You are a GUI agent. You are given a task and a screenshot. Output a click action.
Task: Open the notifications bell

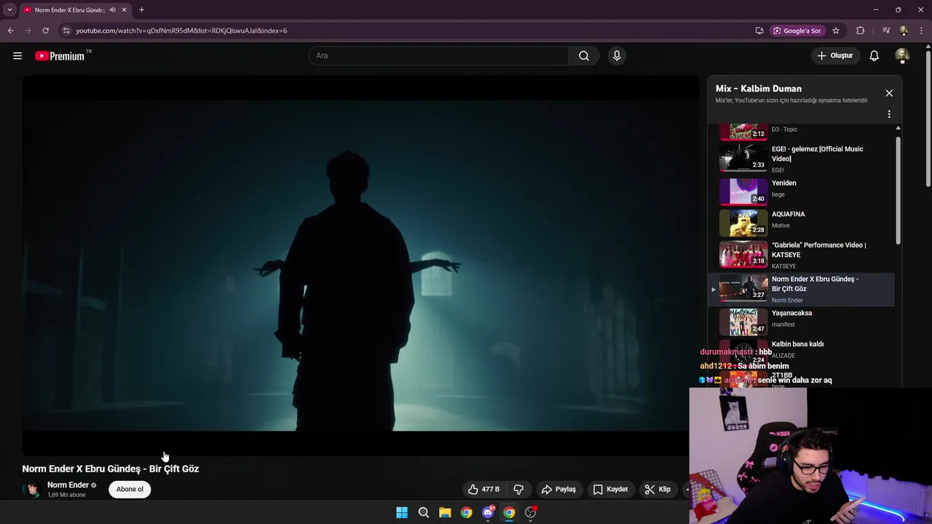(874, 55)
